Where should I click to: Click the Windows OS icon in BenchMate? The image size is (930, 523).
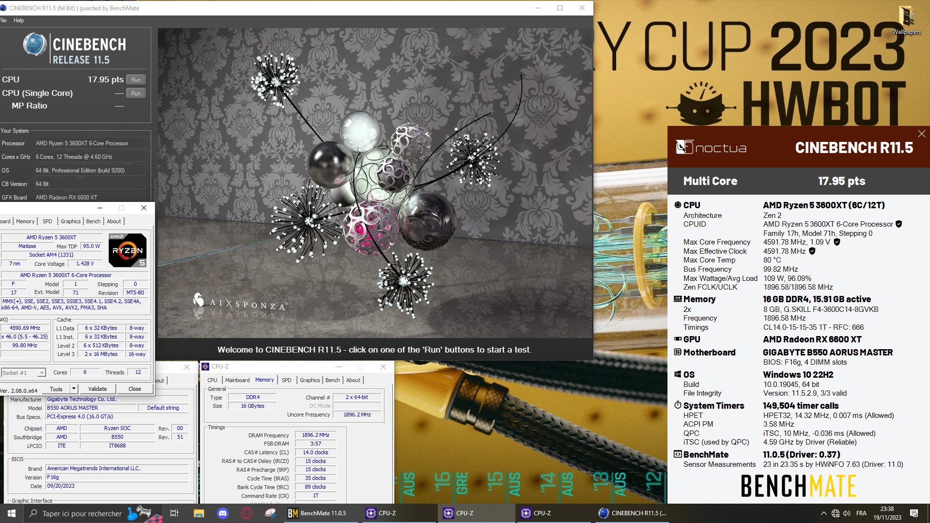(x=678, y=374)
